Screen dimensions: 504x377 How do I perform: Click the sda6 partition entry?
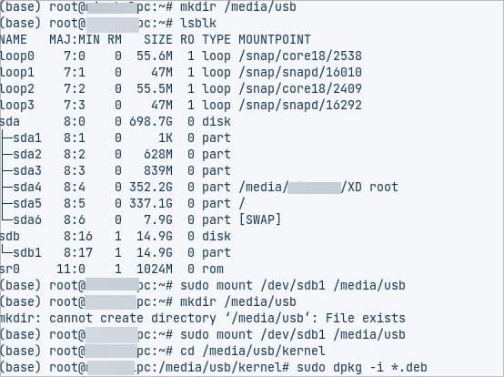pyautogui.click(x=27, y=220)
